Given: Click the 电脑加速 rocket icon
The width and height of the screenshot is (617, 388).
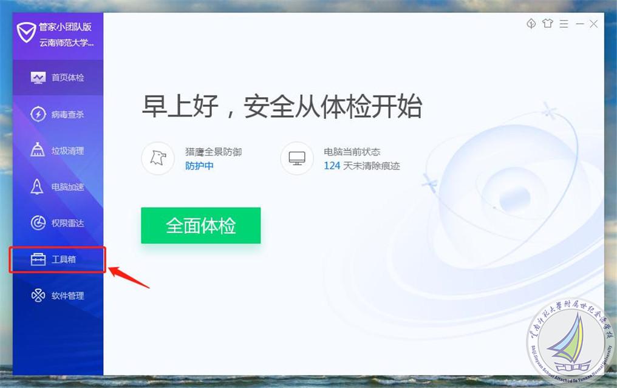Looking at the screenshot, I should click(x=37, y=186).
